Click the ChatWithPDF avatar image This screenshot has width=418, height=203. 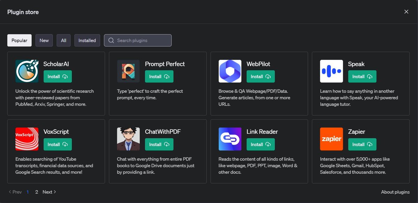128,139
